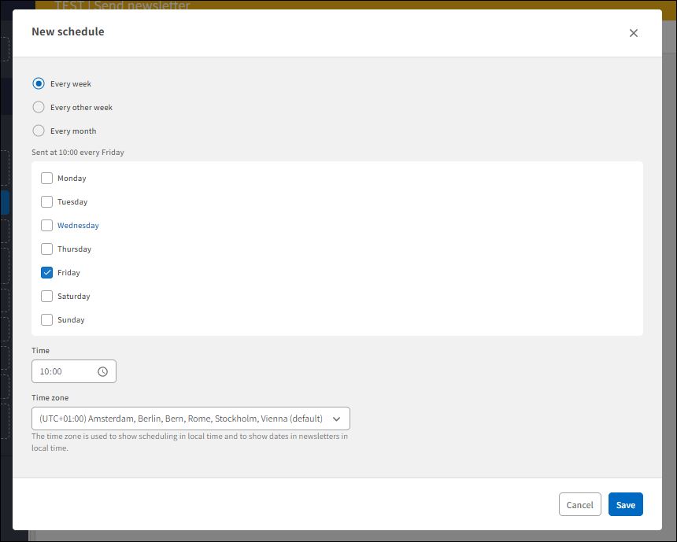Tick the Wednesday checkbox

pos(46,225)
